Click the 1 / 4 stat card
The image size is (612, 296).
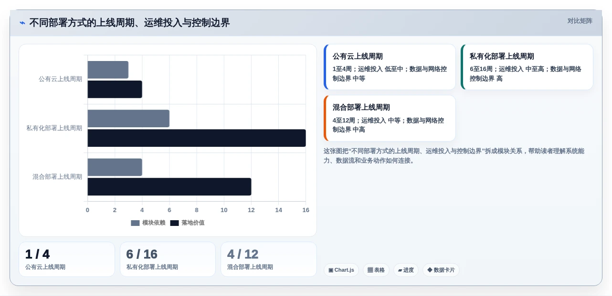point(67,259)
